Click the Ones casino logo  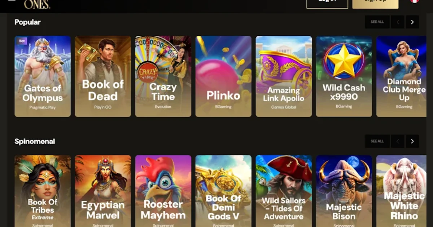point(37,4)
